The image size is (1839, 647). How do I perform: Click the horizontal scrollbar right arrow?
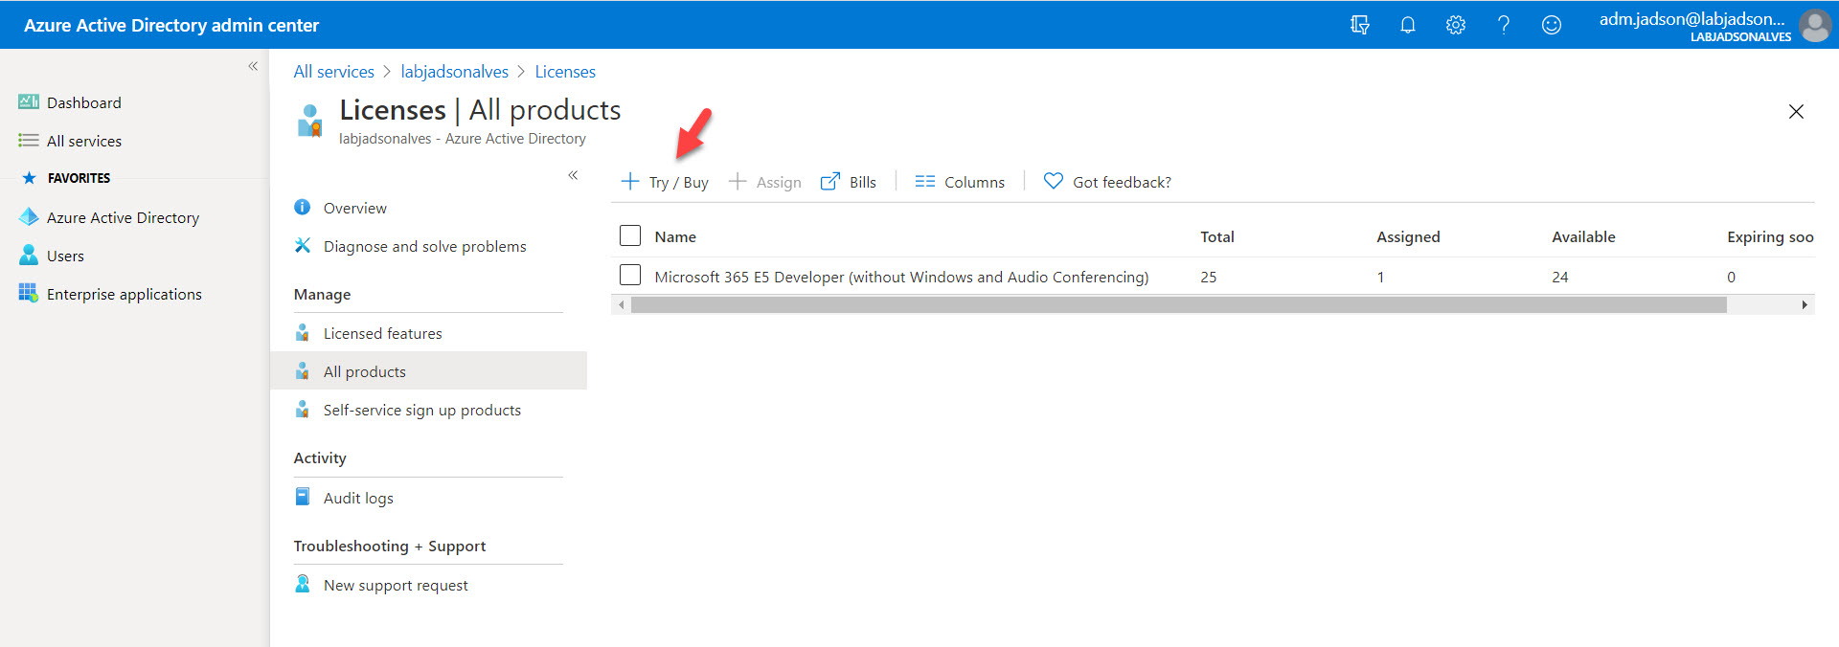point(1805,305)
